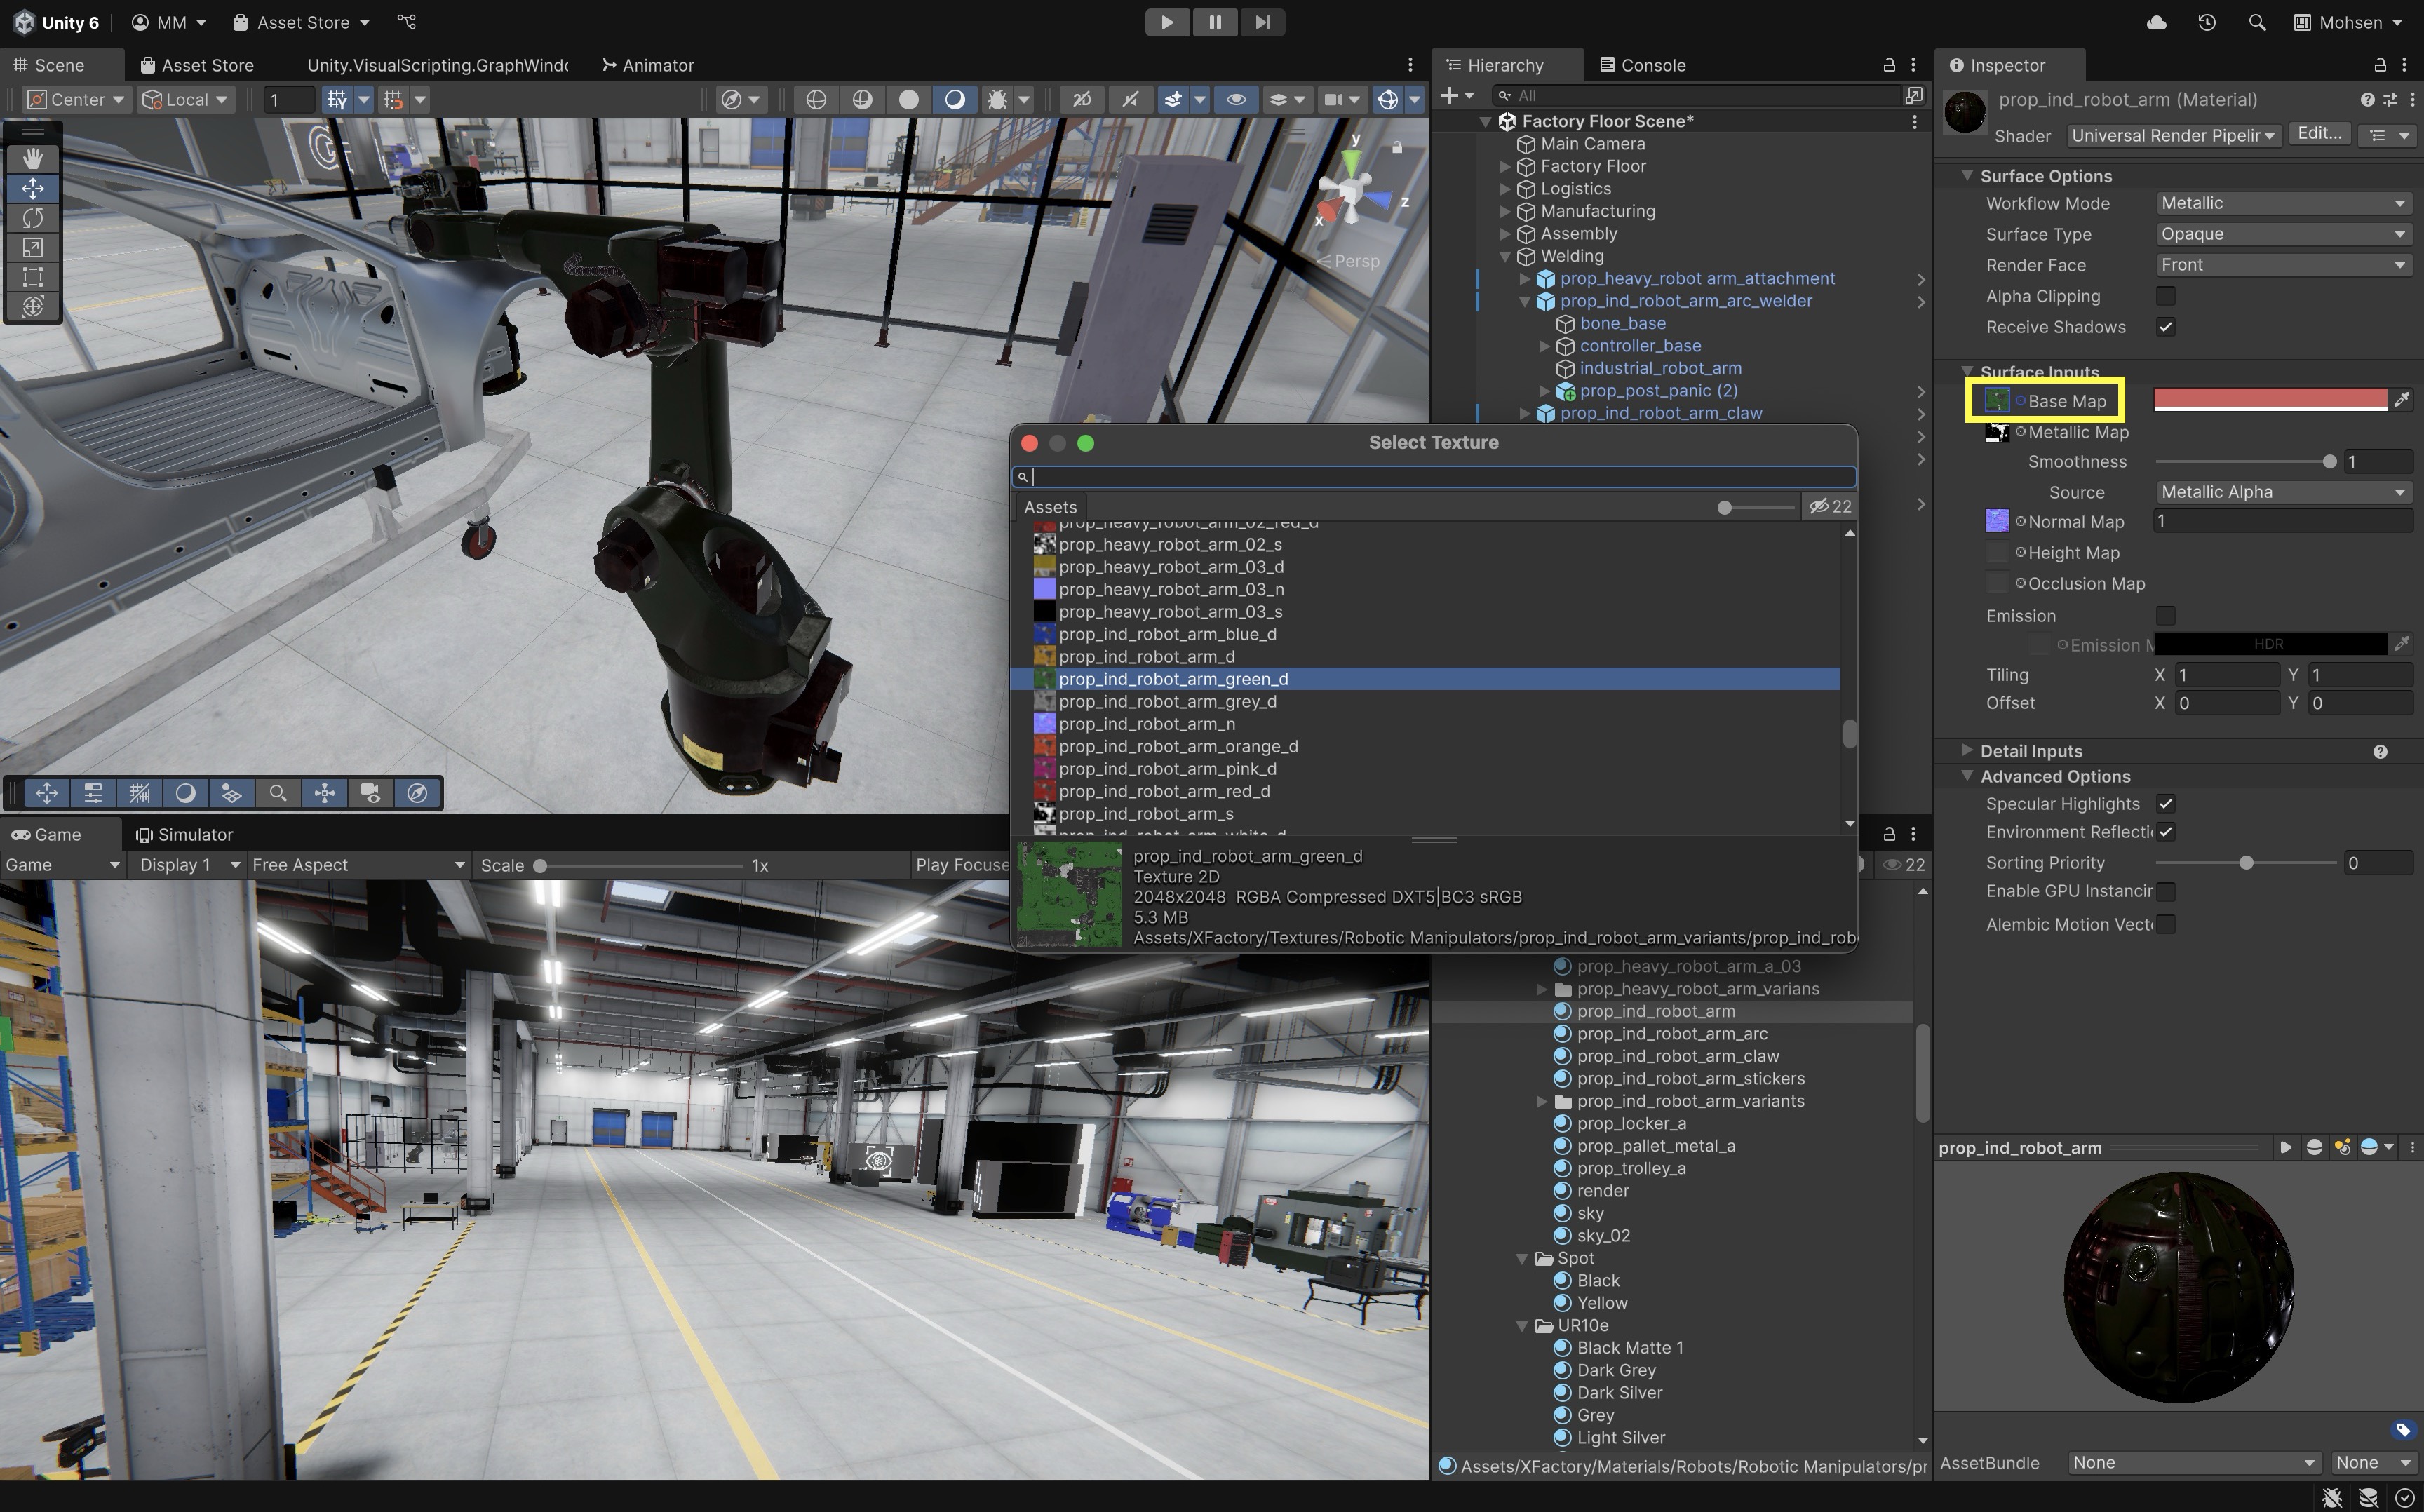Click the cloud services icon
The width and height of the screenshot is (2424, 1512).
click(2156, 22)
